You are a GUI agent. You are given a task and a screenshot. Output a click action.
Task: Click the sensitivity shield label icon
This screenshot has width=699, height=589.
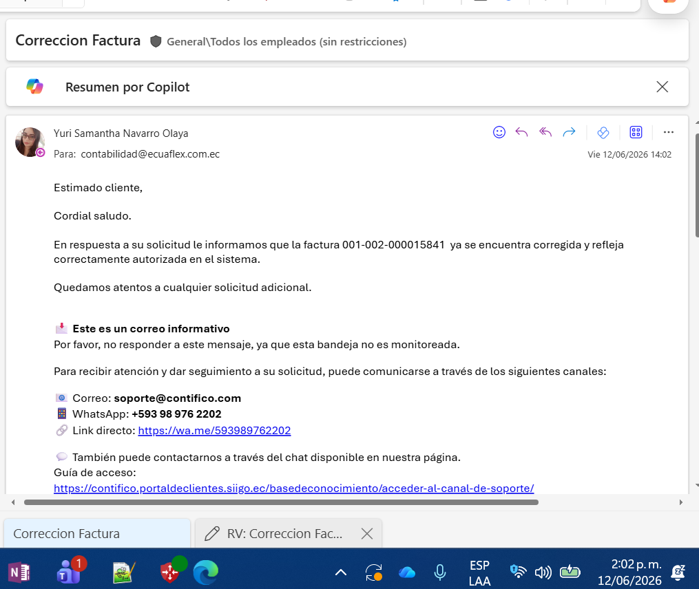[x=156, y=41]
